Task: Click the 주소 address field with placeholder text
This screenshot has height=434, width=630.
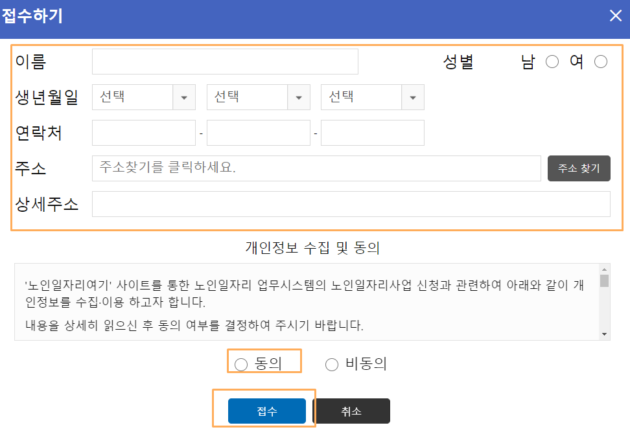Action: click(x=316, y=168)
